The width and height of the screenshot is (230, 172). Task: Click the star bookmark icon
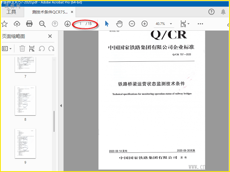coord(5,24)
